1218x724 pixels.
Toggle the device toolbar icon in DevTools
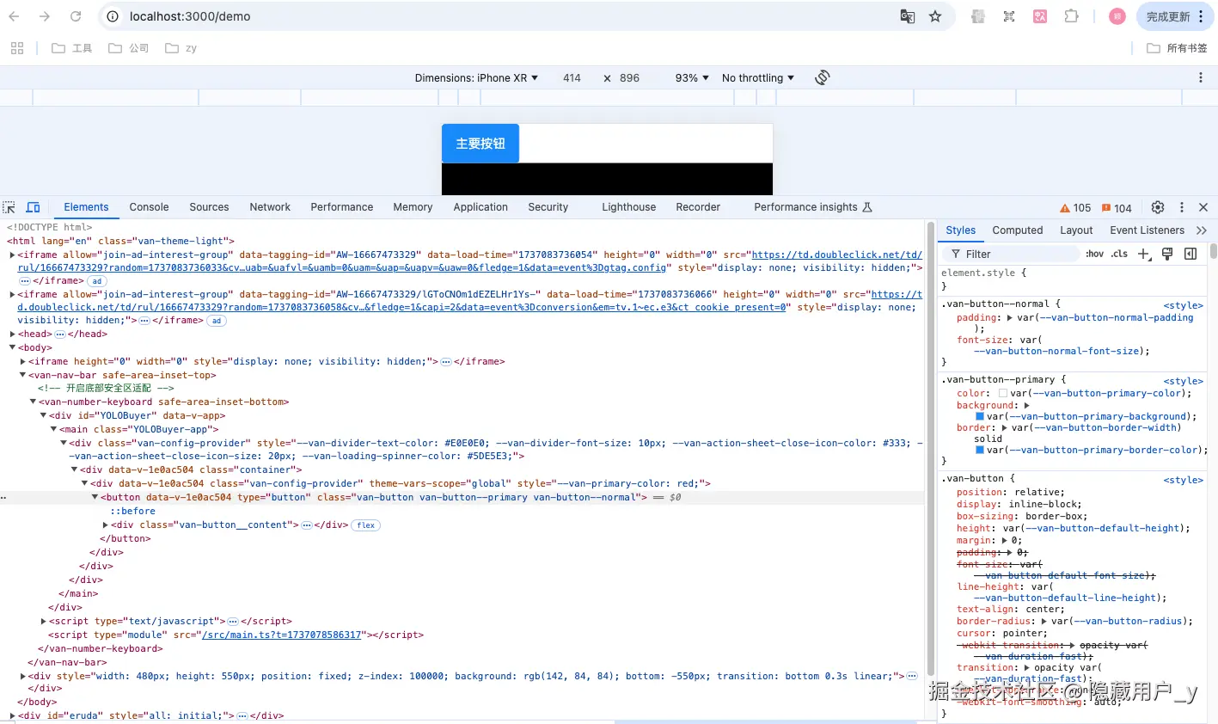coord(33,207)
